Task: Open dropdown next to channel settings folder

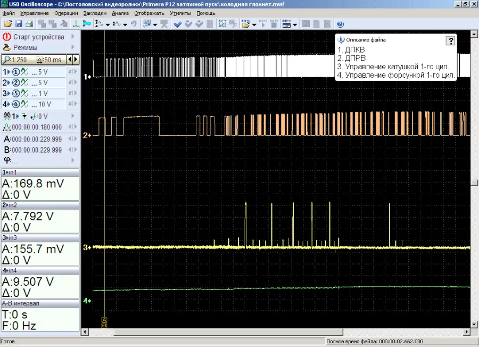Action: click(x=254, y=24)
